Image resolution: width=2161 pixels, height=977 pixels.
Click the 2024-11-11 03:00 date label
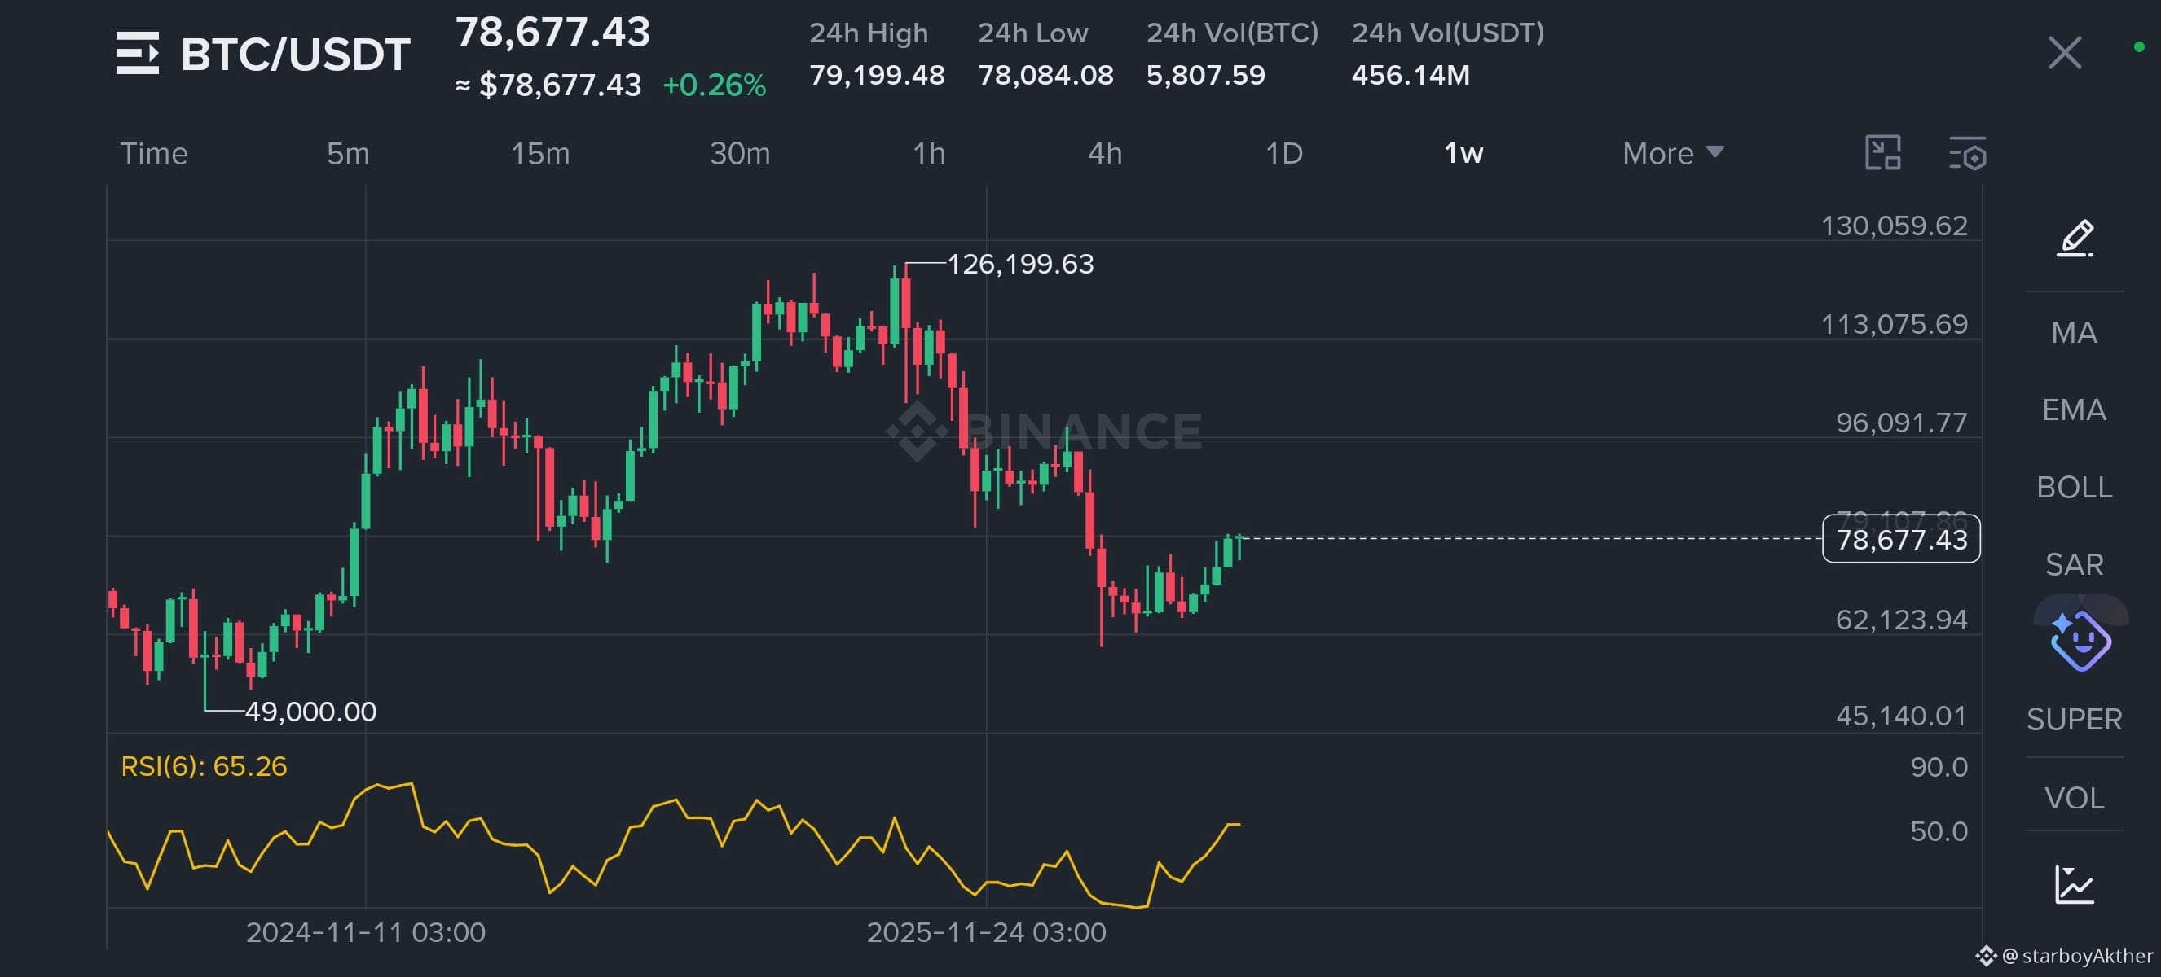click(365, 931)
